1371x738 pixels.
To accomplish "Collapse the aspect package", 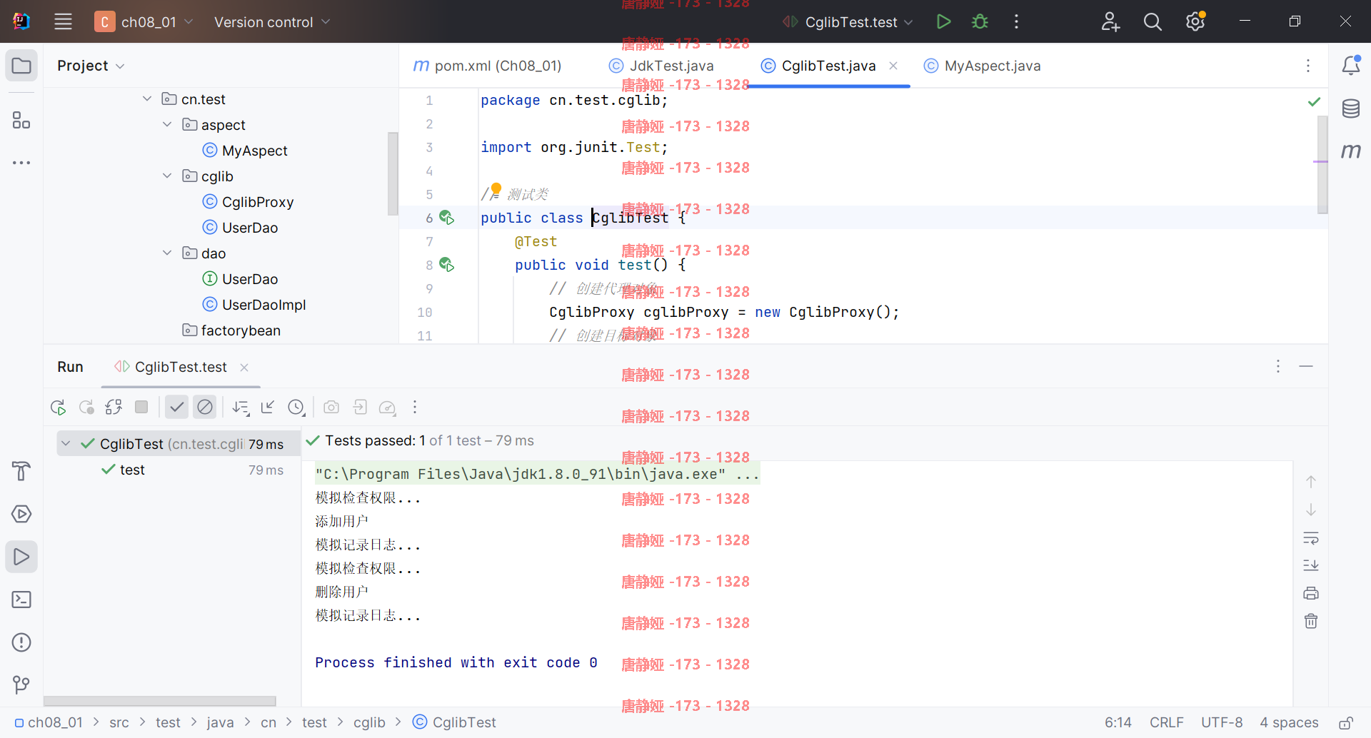I will 167,124.
